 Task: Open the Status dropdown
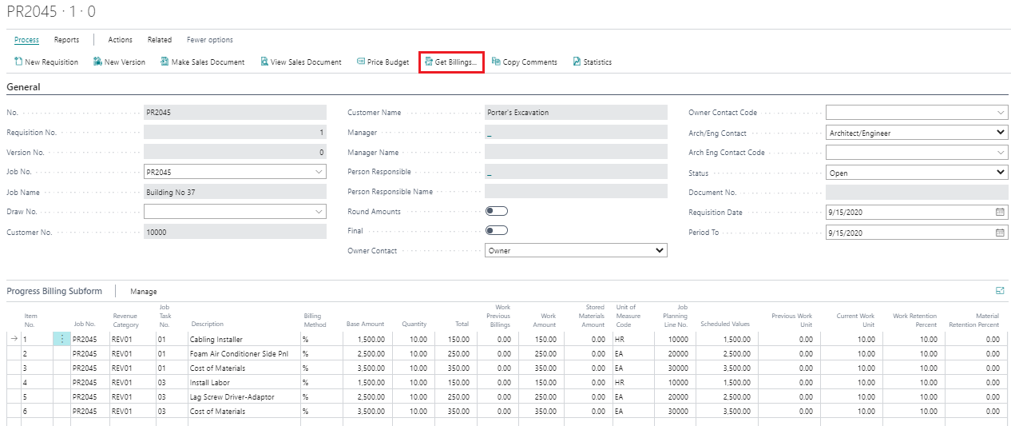(x=1001, y=173)
